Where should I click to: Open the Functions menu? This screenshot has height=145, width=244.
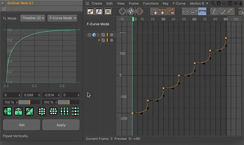(151, 3)
